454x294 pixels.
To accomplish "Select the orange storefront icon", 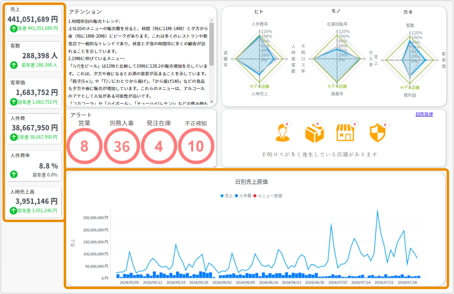I will [x=345, y=133].
